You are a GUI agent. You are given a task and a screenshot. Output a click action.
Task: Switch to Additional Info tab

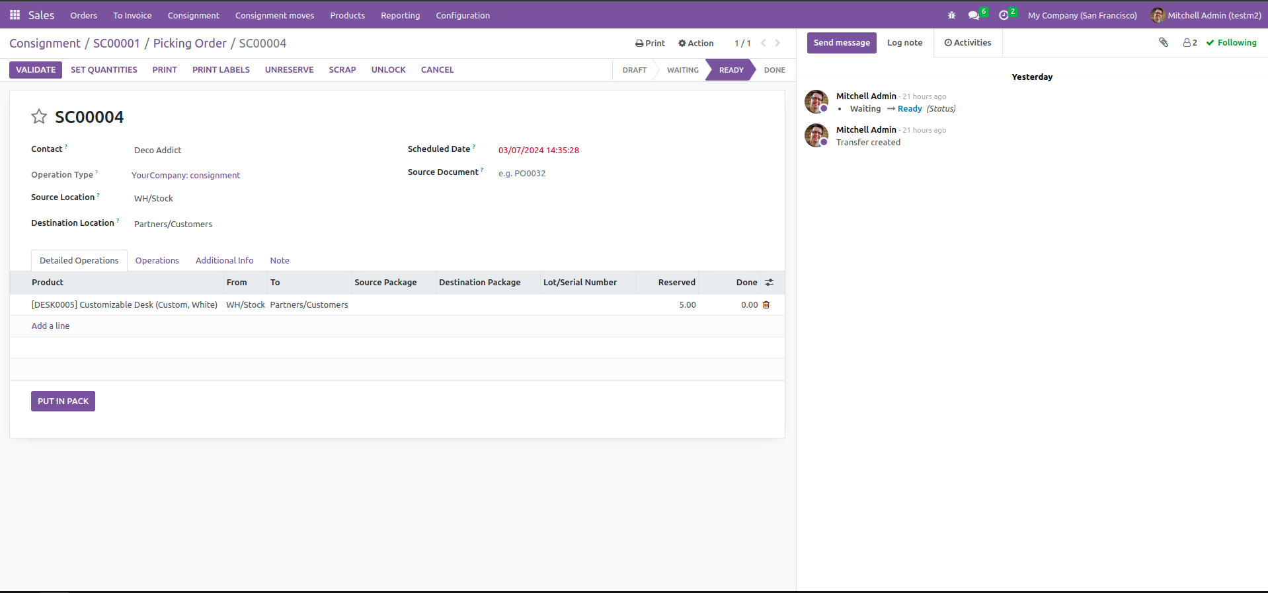[225, 261]
